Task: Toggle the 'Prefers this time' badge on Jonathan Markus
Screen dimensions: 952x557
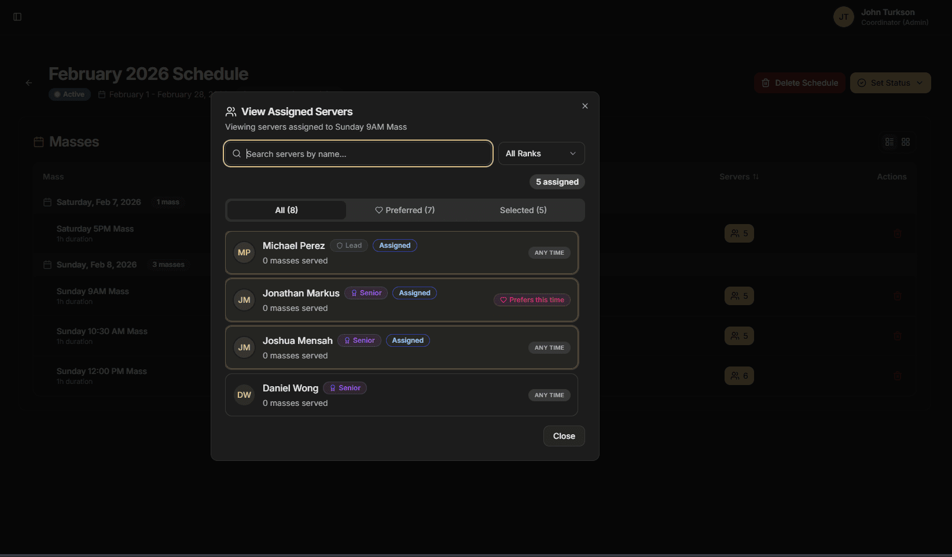Action: (531, 299)
